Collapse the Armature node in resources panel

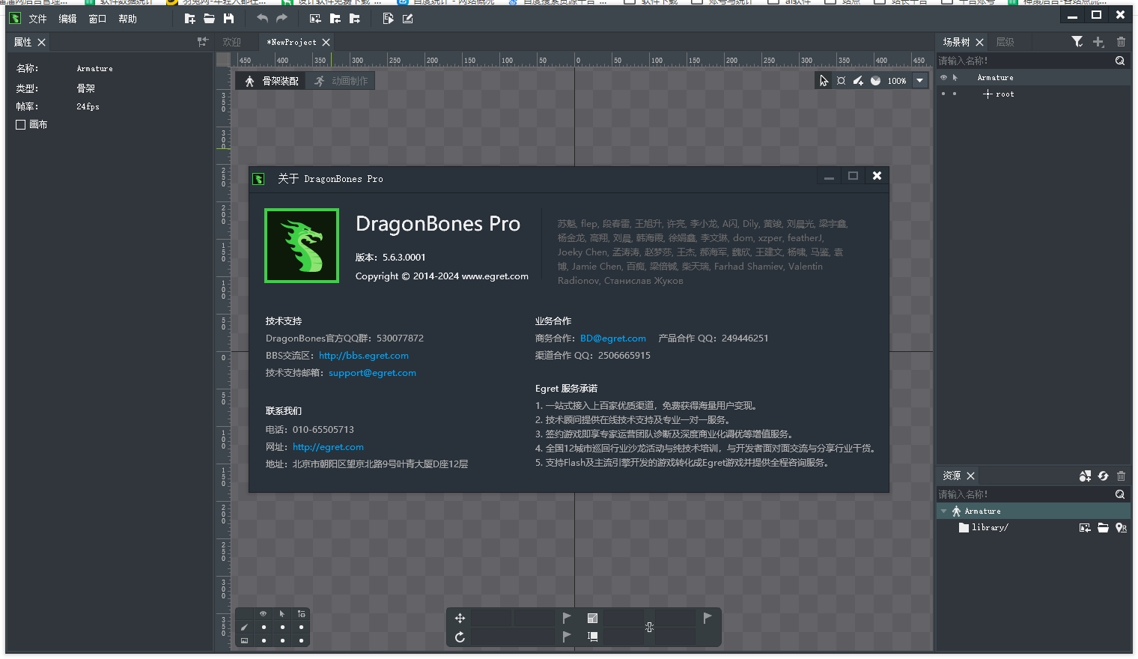944,511
